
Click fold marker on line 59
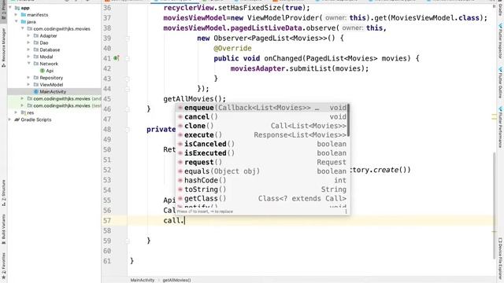(x=128, y=241)
